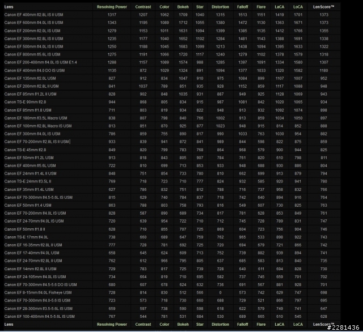Click LenScore 1355 in 200mm f/2.0L row

(324, 31)
